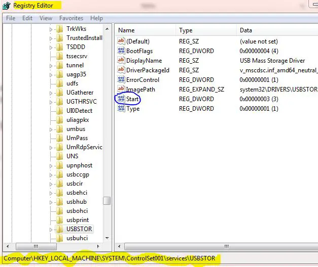318x267 pixels.
Task: Click the DriverPackageId string value icon
Action: point(121,70)
